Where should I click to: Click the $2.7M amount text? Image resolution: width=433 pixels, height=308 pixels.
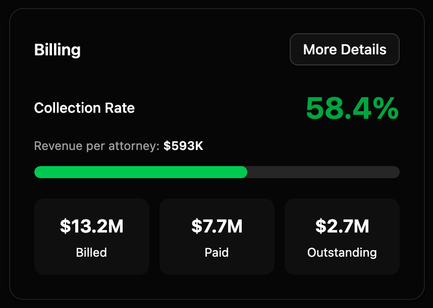click(342, 226)
